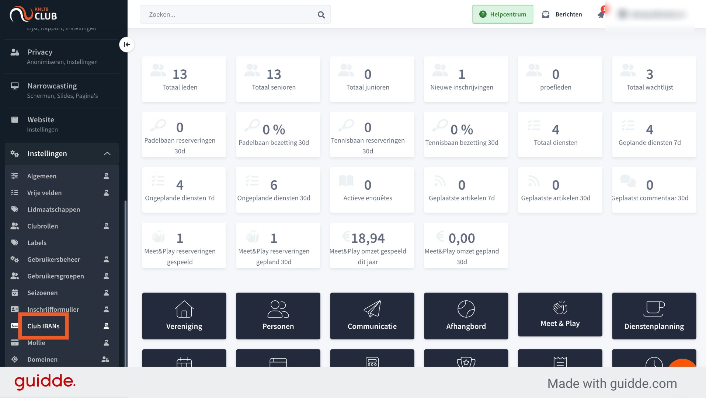Open the Personen tile

[x=278, y=316]
